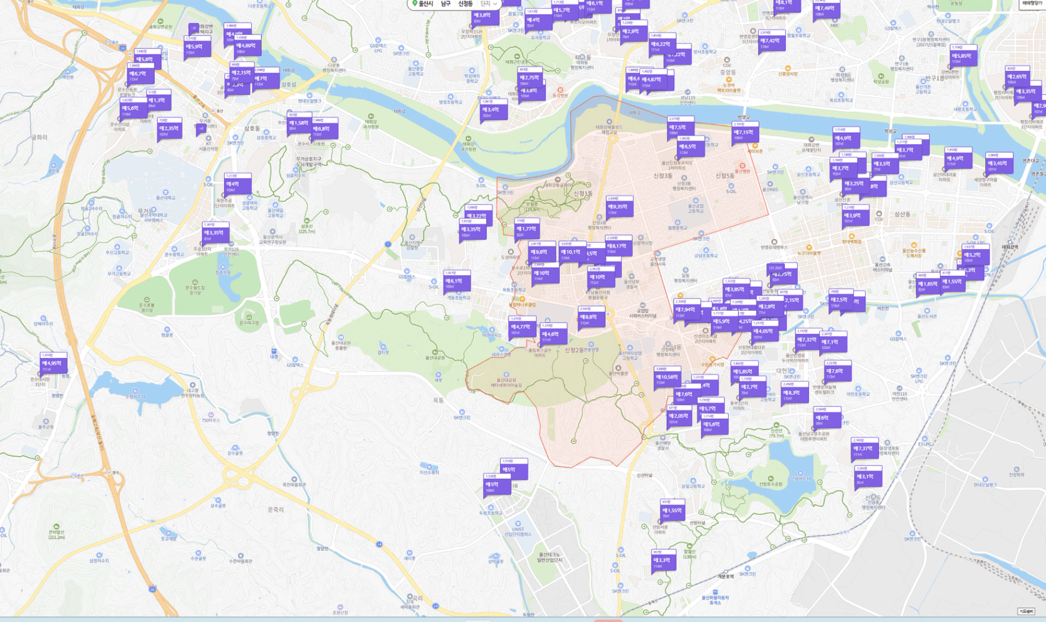The height and width of the screenshot is (622, 1046).
Task: Open the 매6.22억 listing marker
Action: point(661,44)
